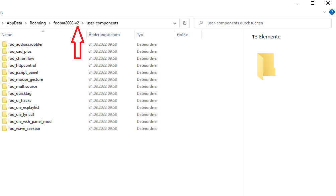Click the foo_chronflow folder icon
336x196 pixels.
tap(4, 58)
